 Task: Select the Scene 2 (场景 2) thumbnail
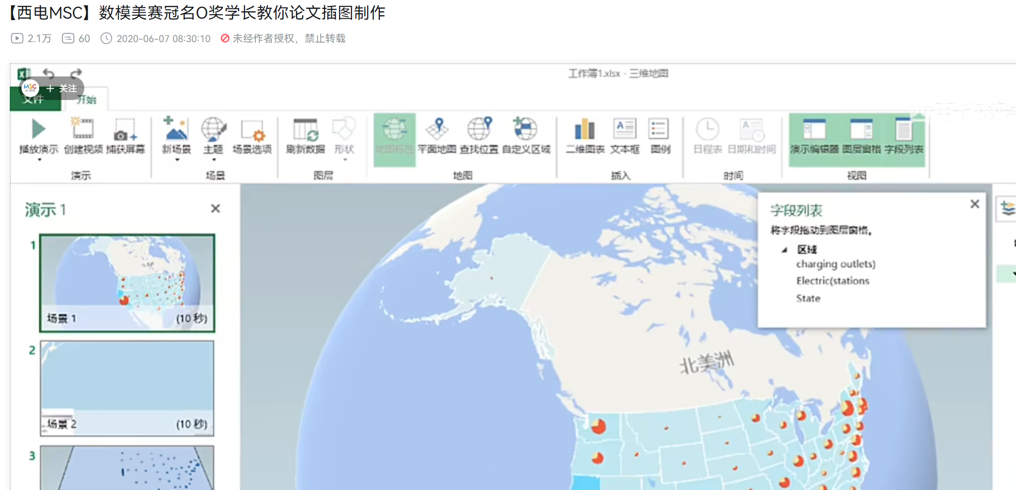point(127,388)
